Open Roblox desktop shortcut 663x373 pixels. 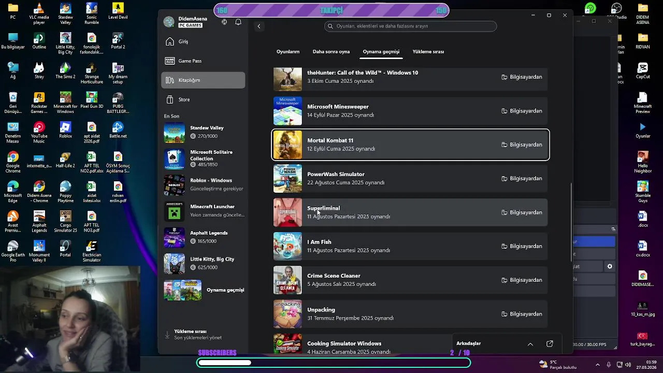[65, 130]
